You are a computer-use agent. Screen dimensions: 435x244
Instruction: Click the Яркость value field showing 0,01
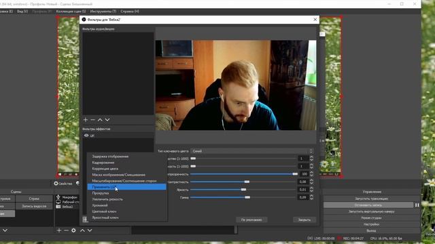(304, 190)
